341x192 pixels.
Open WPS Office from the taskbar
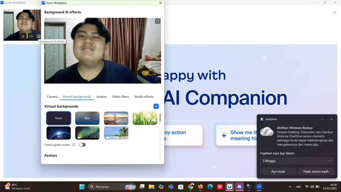[220, 187]
